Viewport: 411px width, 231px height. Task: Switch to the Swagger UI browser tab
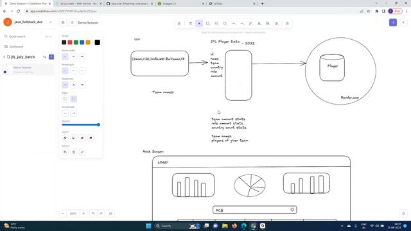pos(181,4)
